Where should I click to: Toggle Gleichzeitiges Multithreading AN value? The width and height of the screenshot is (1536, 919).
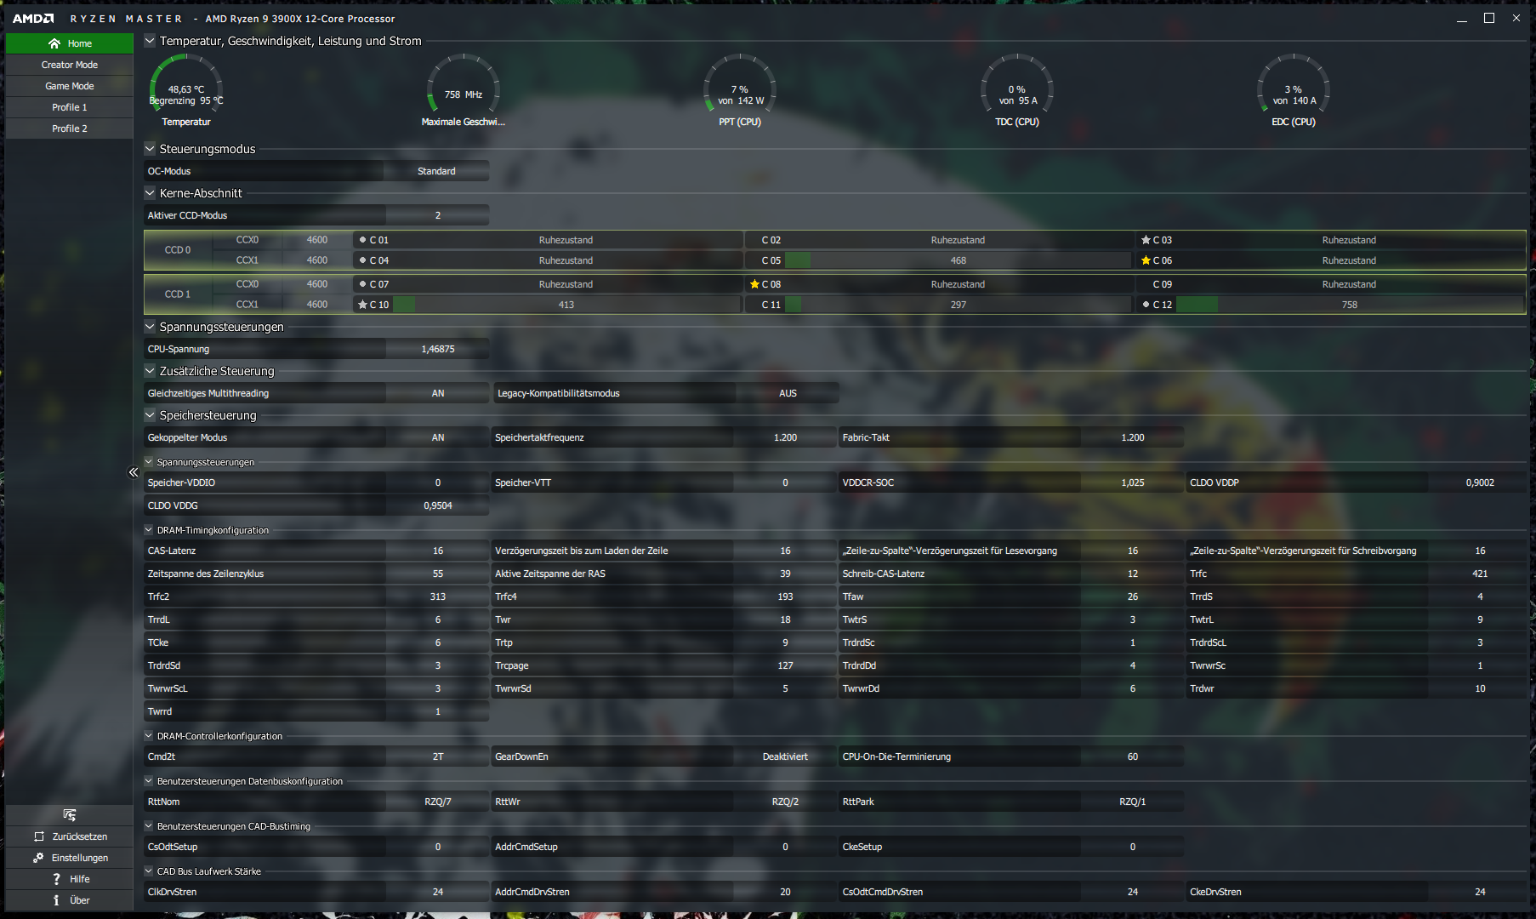438,393
